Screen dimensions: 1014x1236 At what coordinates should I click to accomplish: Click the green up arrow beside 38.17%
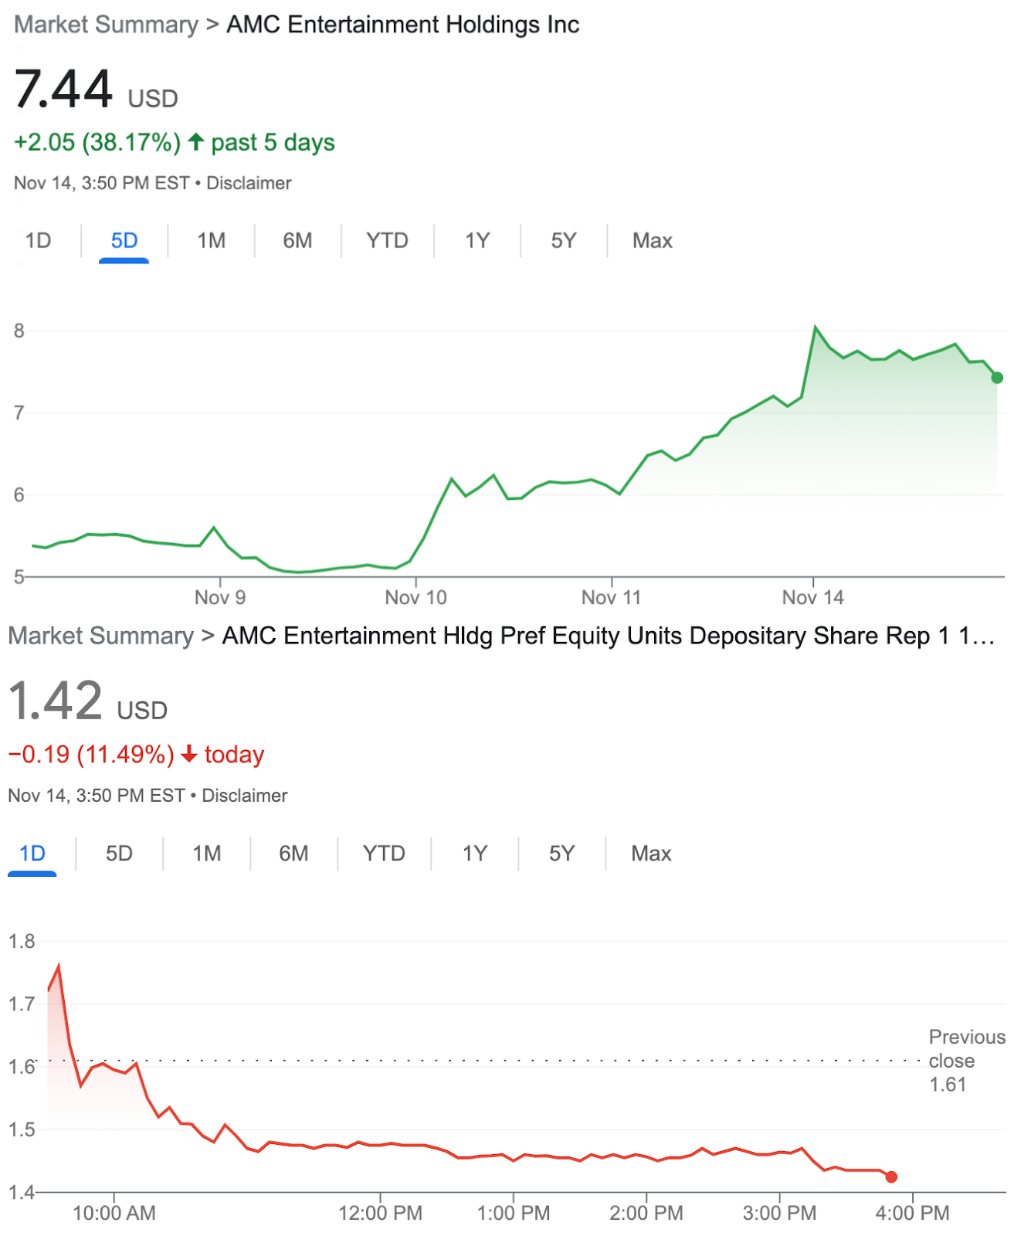196,142
